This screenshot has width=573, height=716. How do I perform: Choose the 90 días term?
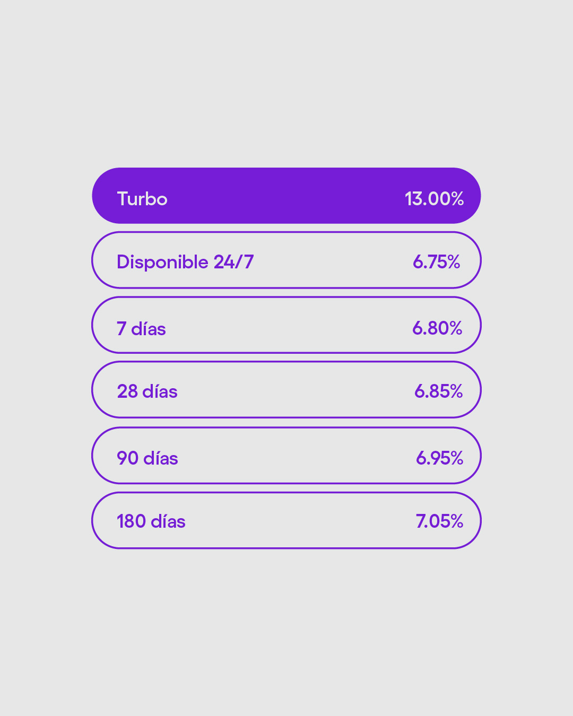pos(286,456)
